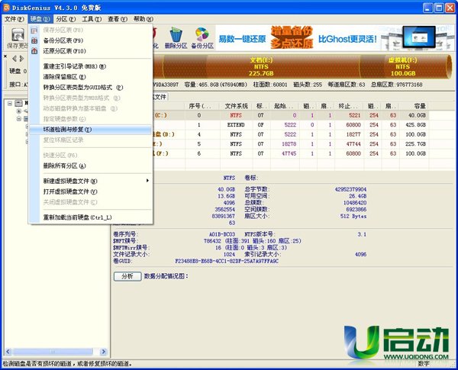458x370 pixels.
Task: Click the tree panel horizontal scrollbar thumb
Action: point(53,352)
